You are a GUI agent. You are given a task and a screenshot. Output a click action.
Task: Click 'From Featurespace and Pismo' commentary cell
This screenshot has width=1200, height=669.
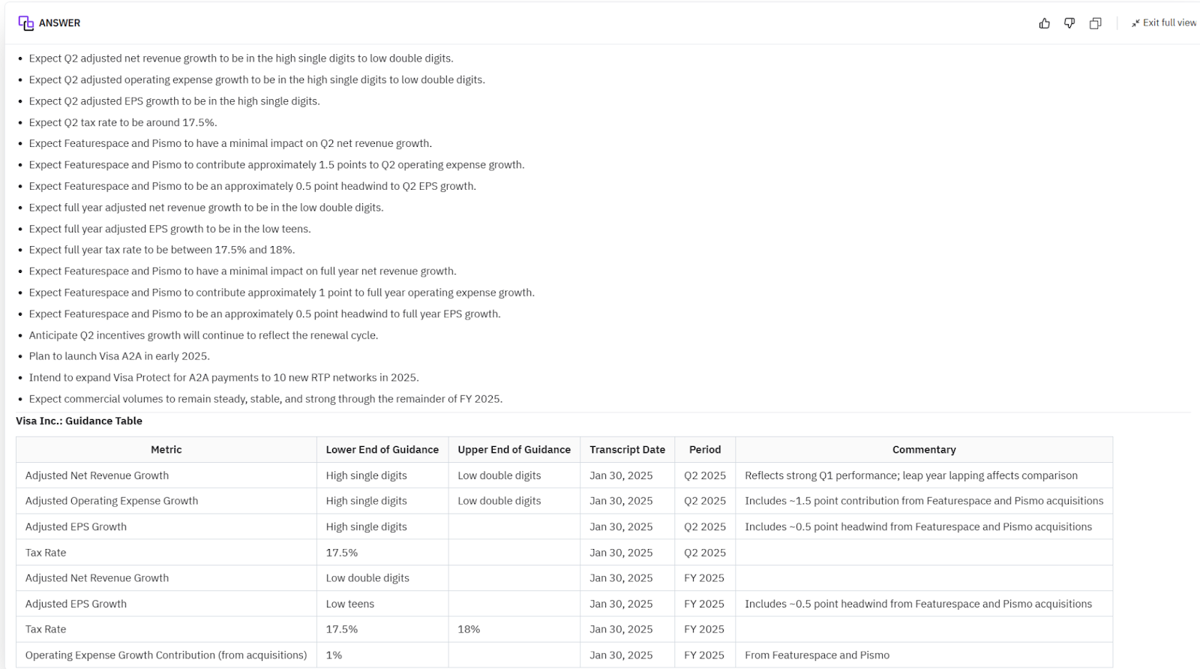(924, 655)
